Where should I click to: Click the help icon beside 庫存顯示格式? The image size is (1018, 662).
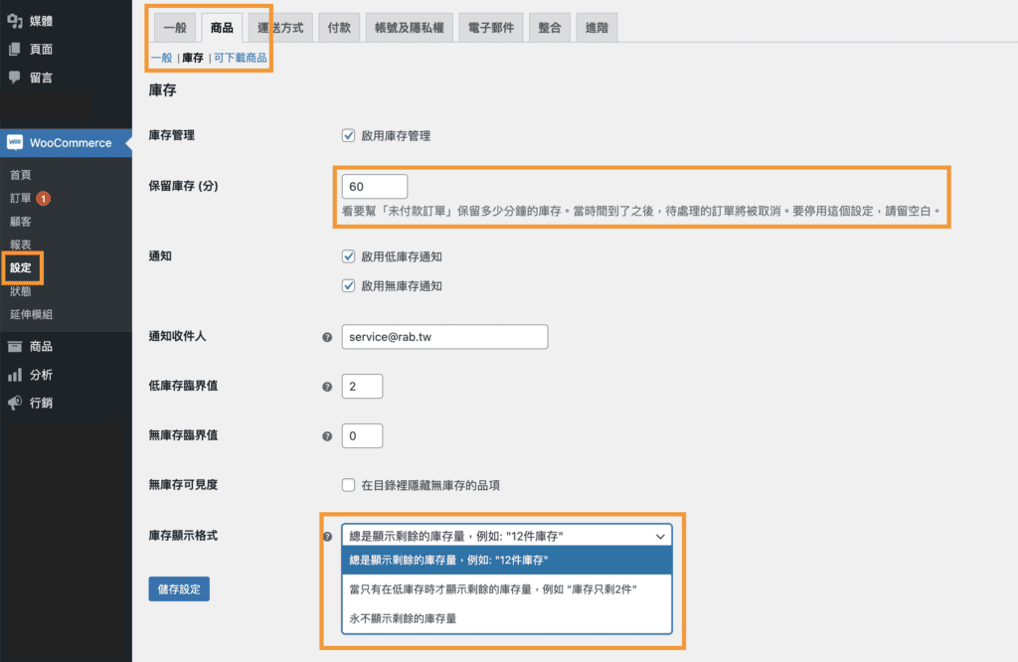327,535
